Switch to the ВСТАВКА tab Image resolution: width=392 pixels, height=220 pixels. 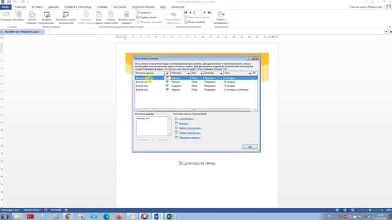click(37, 7)
